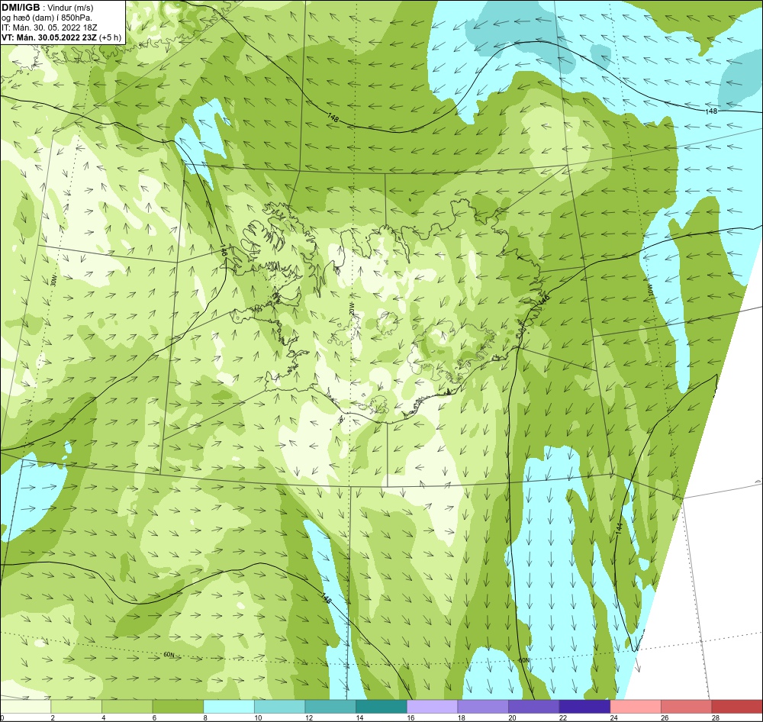Click the 8–10 m/s light cyan swatch
Viewport: 763px width, 722px height.
229,707
